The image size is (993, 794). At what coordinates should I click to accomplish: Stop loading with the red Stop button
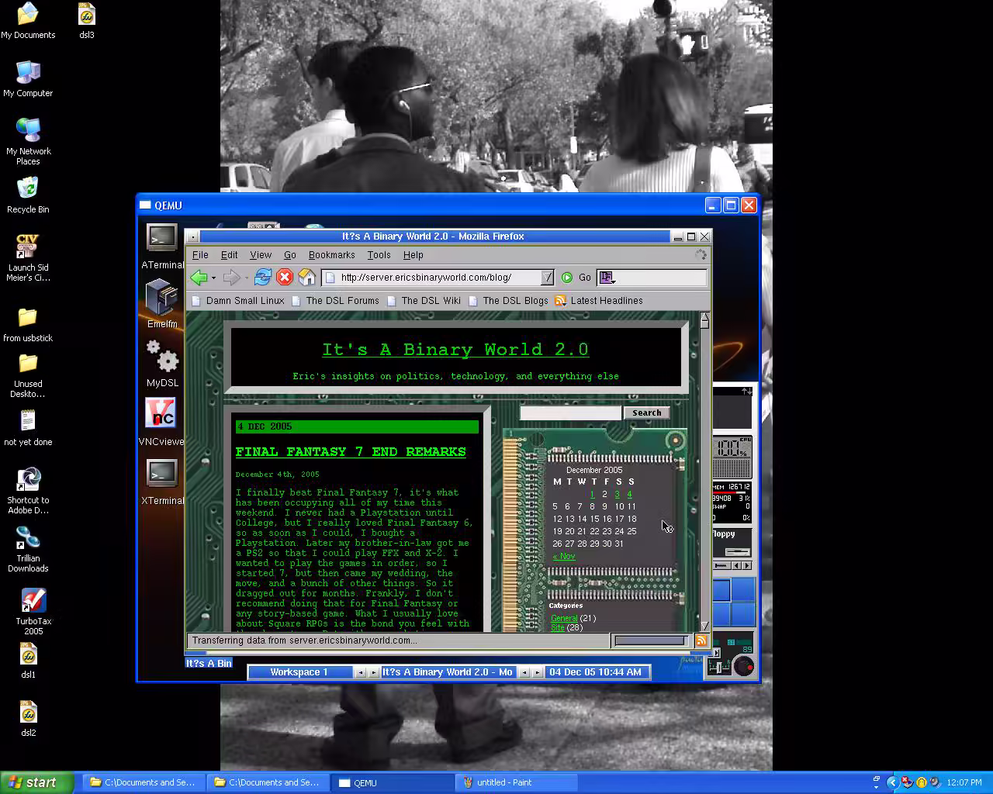285,278
